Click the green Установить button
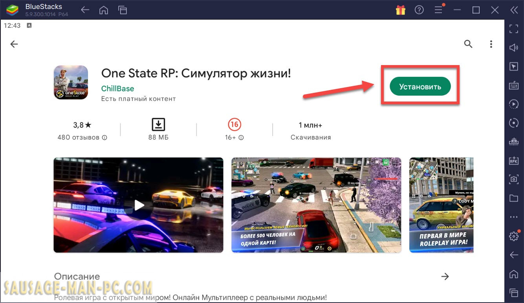The width and height of the screenshot is (524, 303). click(x=420, y=87)
